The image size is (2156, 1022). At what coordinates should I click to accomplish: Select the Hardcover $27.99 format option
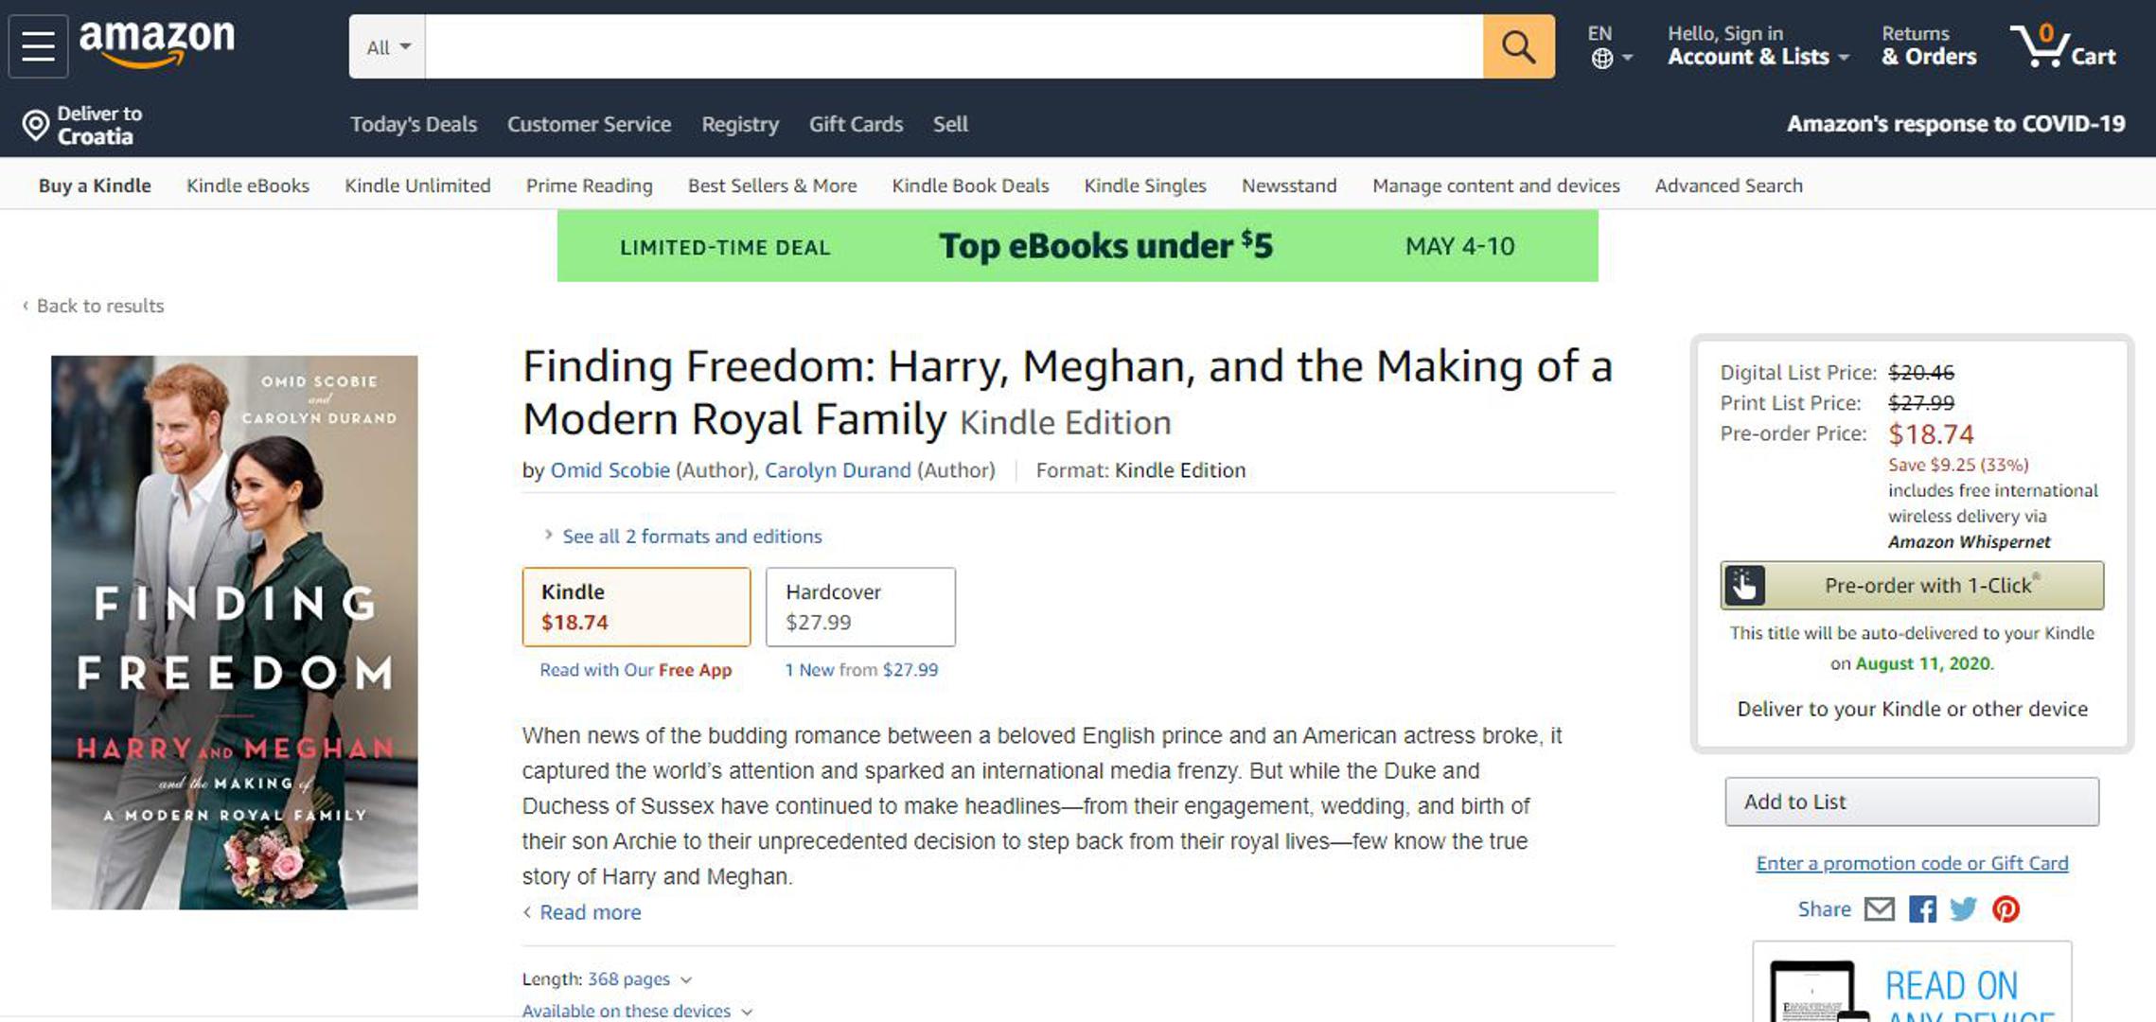tap(859, 607)
